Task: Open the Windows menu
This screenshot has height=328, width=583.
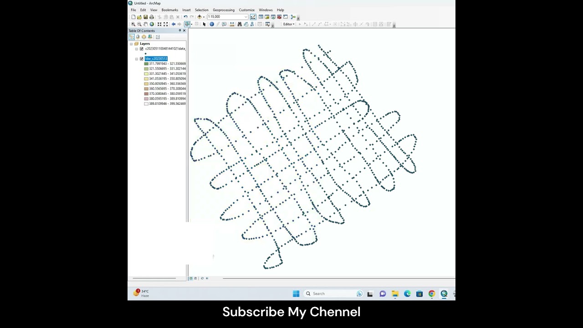Action: coord(266,10)
